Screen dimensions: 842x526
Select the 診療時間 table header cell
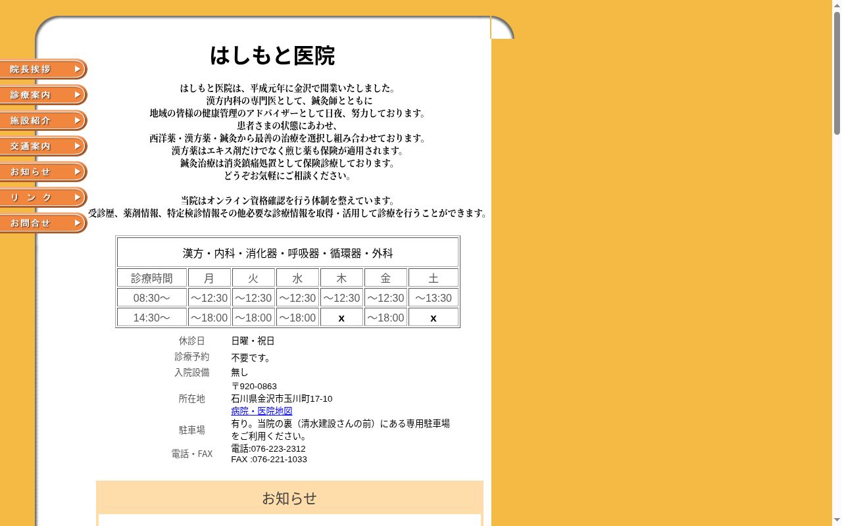tap(152, 278)
